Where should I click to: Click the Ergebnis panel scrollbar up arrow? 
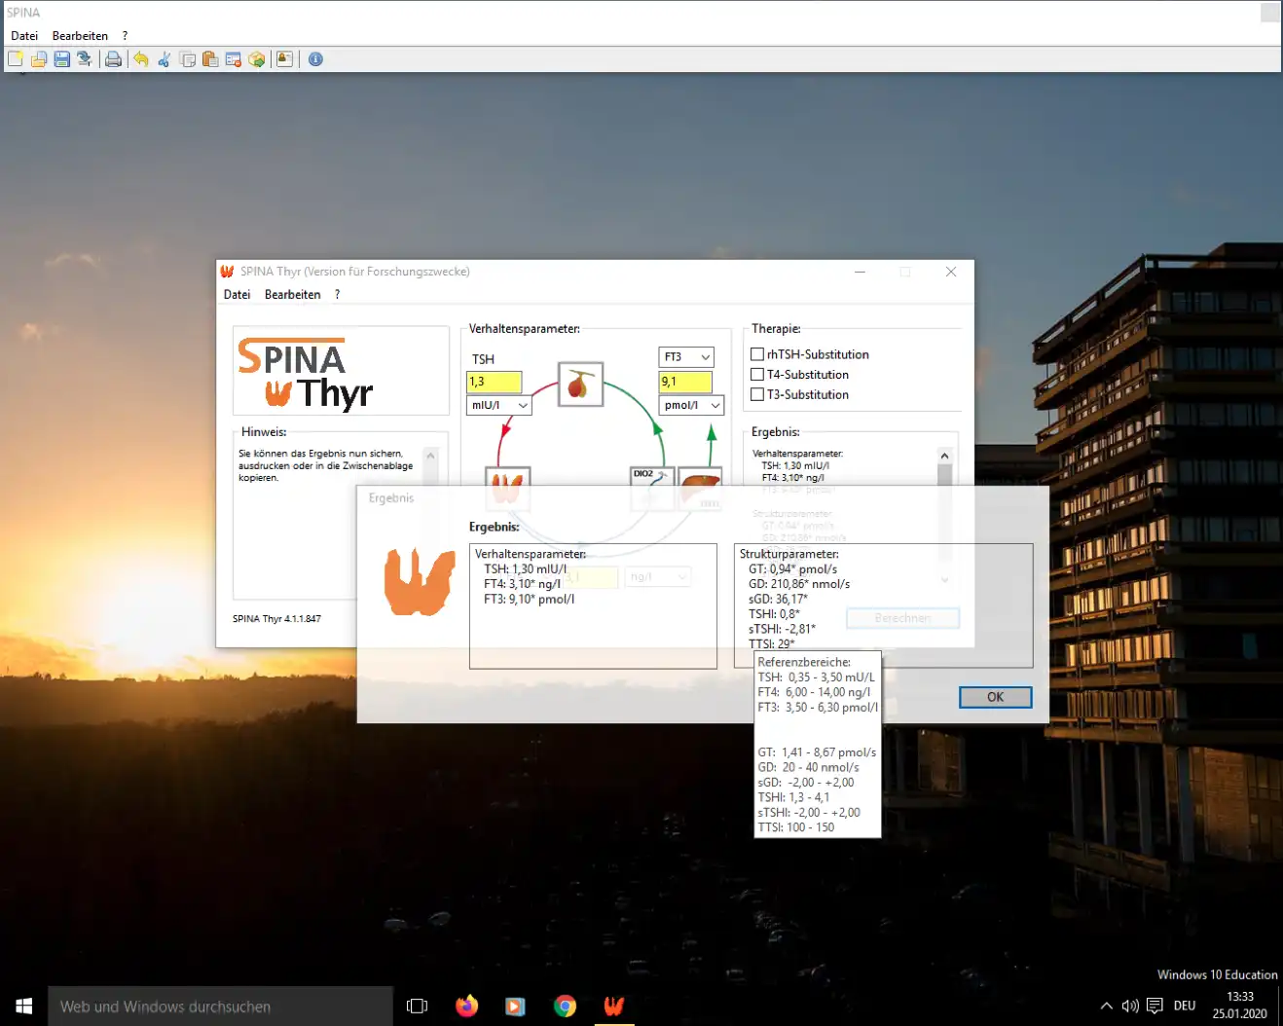click(944, 456)
